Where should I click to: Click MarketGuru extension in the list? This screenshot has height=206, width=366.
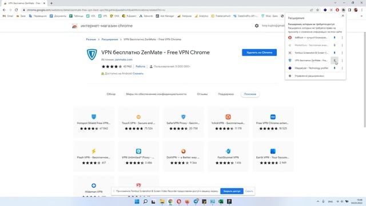click(x=308, y=45)
